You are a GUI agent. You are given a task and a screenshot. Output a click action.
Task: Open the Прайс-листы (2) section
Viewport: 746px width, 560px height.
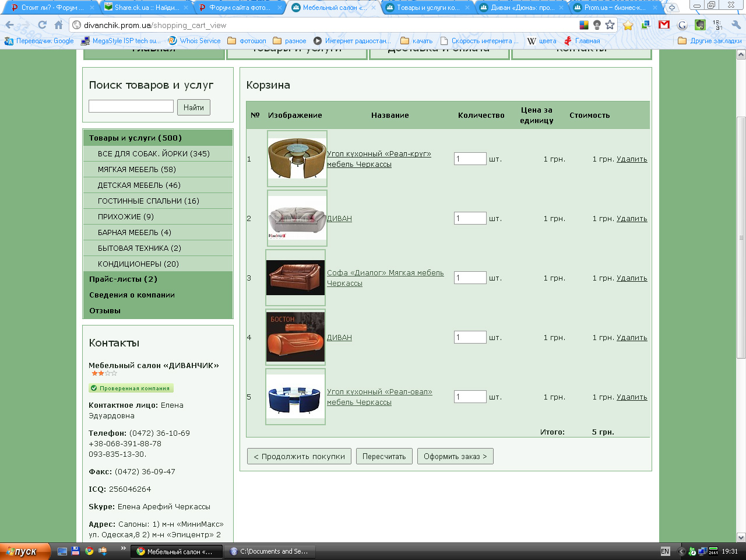[123, 279]
